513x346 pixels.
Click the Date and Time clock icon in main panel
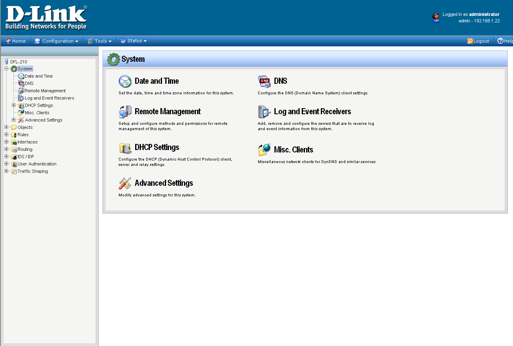coord(125,81)
